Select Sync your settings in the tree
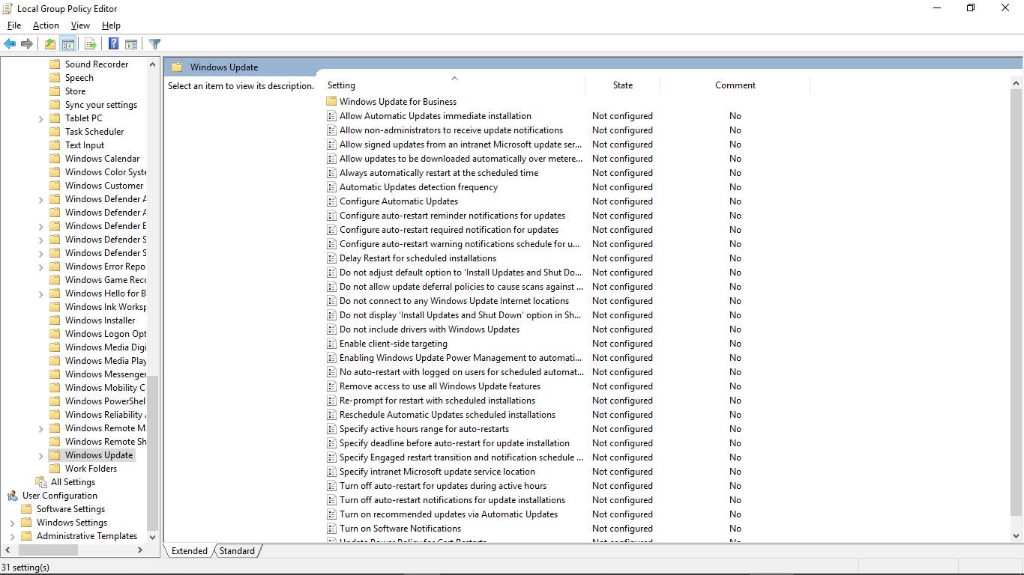 (101, 105)
